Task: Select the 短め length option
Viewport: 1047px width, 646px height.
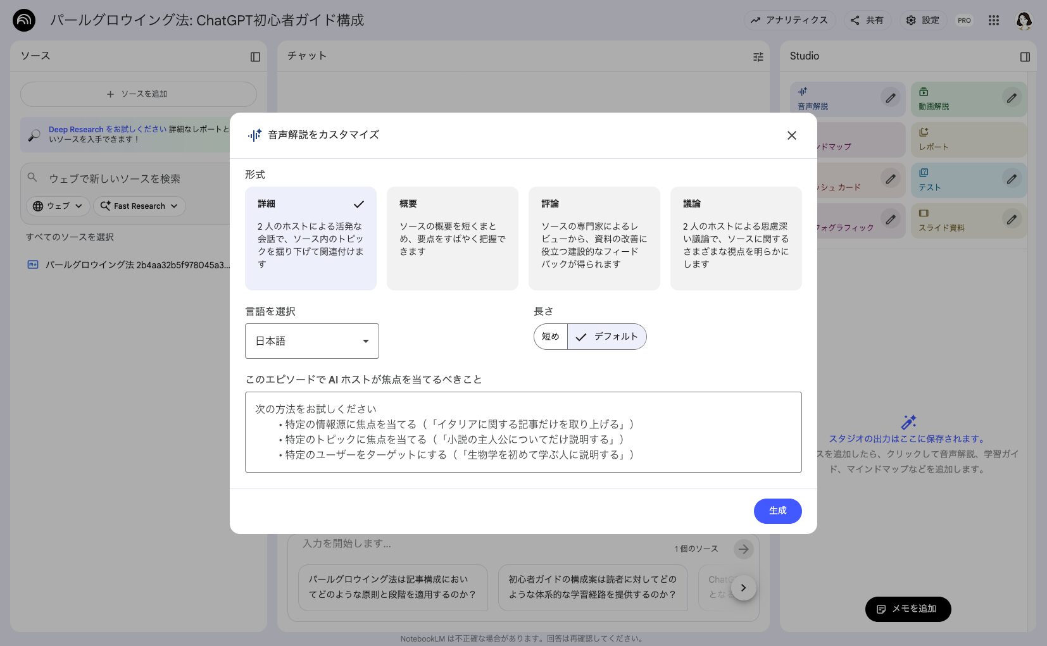Action: 550,337
